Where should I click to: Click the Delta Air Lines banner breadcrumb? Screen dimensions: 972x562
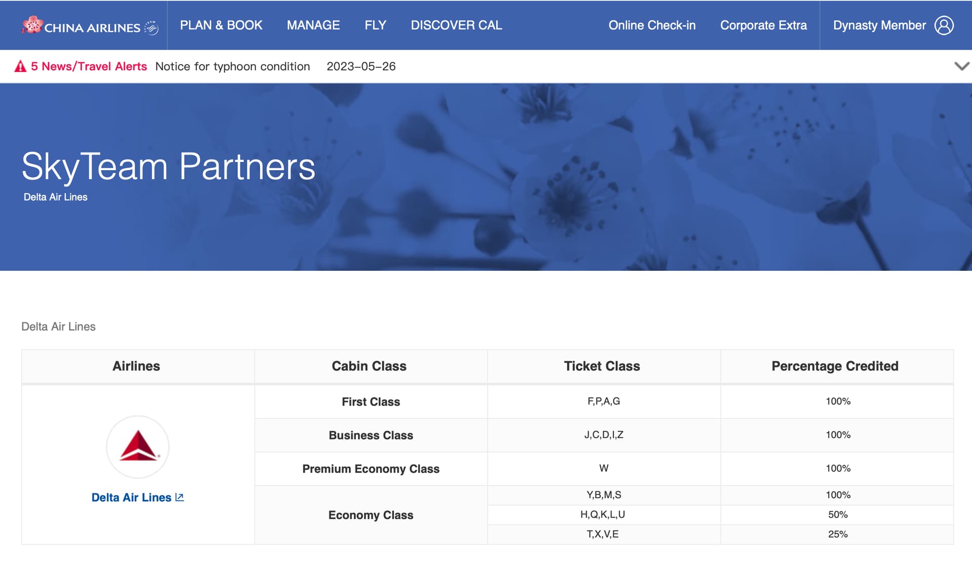56,197
